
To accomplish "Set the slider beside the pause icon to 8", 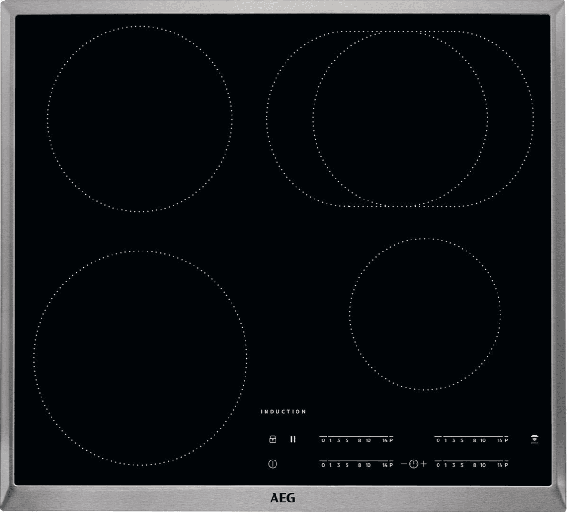I will (360, 440).
